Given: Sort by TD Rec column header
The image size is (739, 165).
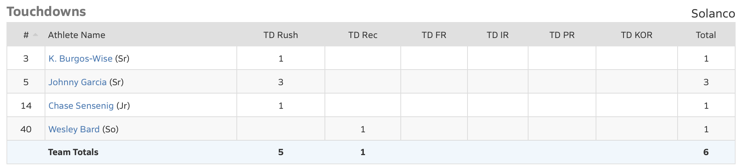Looking at the screenshot, I should 363,35.
